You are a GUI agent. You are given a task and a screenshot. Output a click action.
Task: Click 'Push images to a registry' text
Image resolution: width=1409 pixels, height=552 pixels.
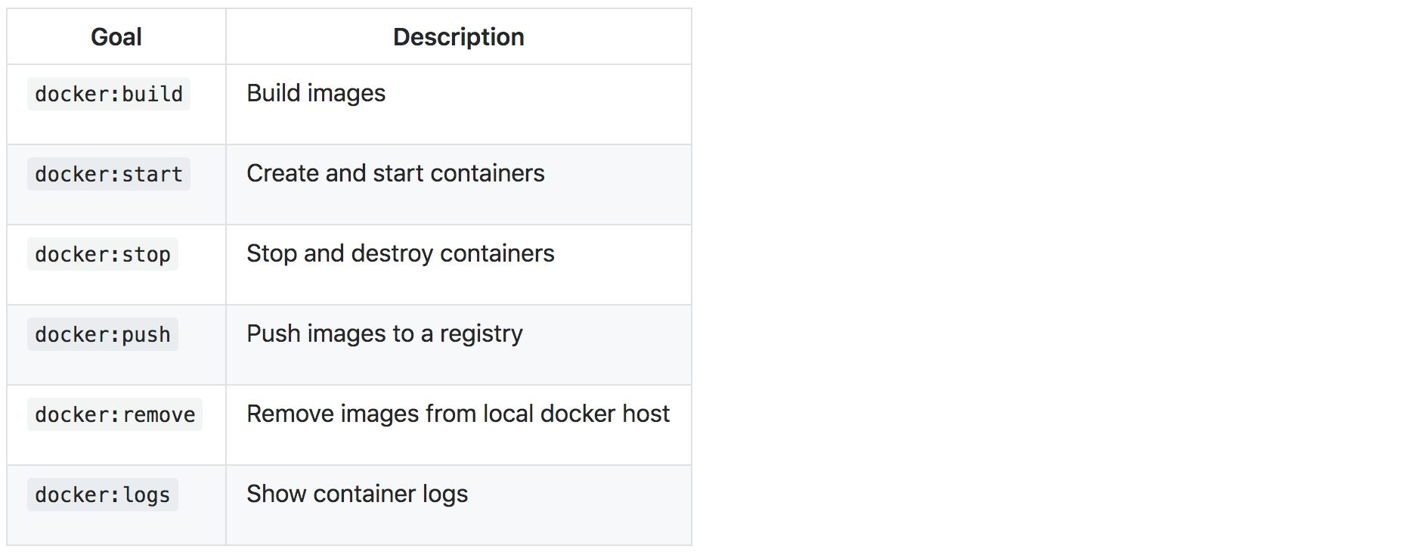[385, 333]
